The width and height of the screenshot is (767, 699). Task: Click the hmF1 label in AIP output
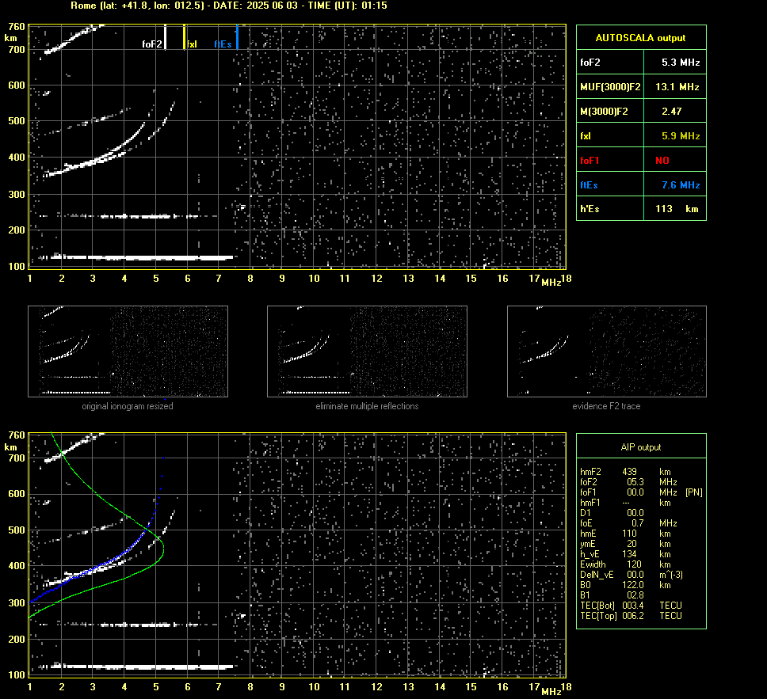[590, 503]
